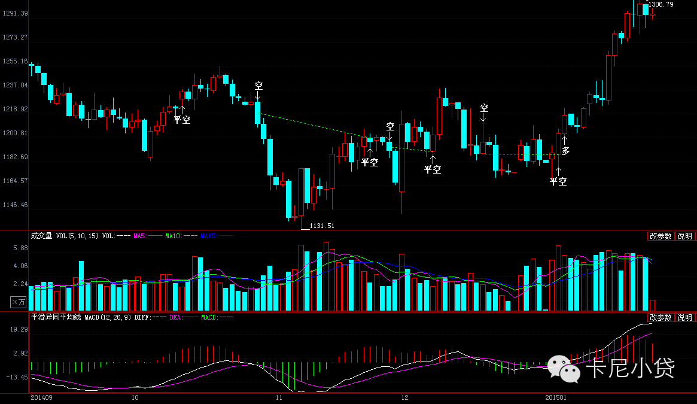
Task: Select the 多 long signal marker
Action: 565,151
